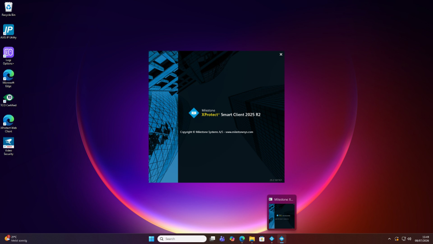Launch Copilot from the taskbar

[232, 239]
